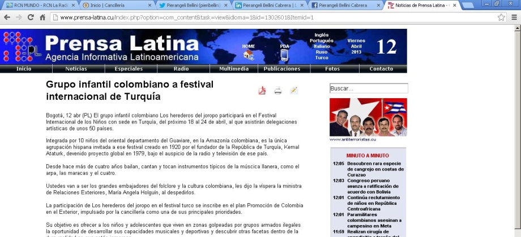This screenshot has width=521, height=237.
Task: Switch site language to Turco
Action: pos(321,58)
